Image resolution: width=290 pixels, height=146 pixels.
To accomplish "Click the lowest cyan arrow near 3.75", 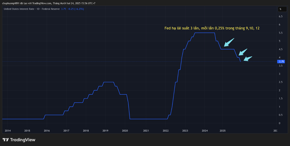I will 248,58.
